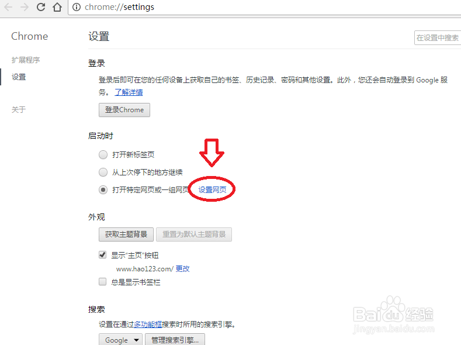Click the 登录Chrome button
Viewport: 461px width, 345px height.
pos(124,110)
